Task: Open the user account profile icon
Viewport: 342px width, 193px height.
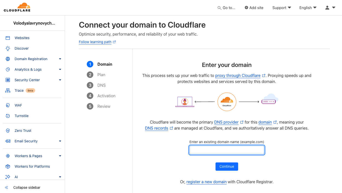Action: (327, 8)
